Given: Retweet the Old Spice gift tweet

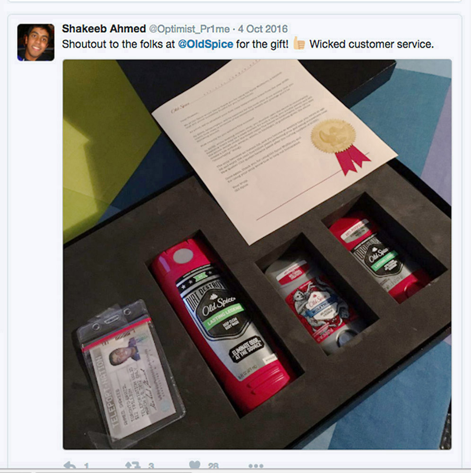Looking at the screenshot, I should pos(133,466).
